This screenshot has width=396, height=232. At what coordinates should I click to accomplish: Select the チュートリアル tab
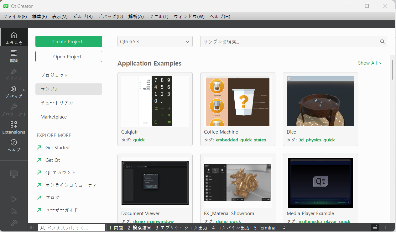pyautogui.click(x=69, y=103)
